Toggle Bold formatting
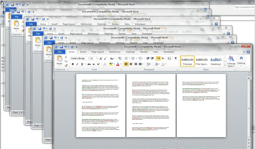This screenshot has width=255, height=149. [x=73, y=64]
